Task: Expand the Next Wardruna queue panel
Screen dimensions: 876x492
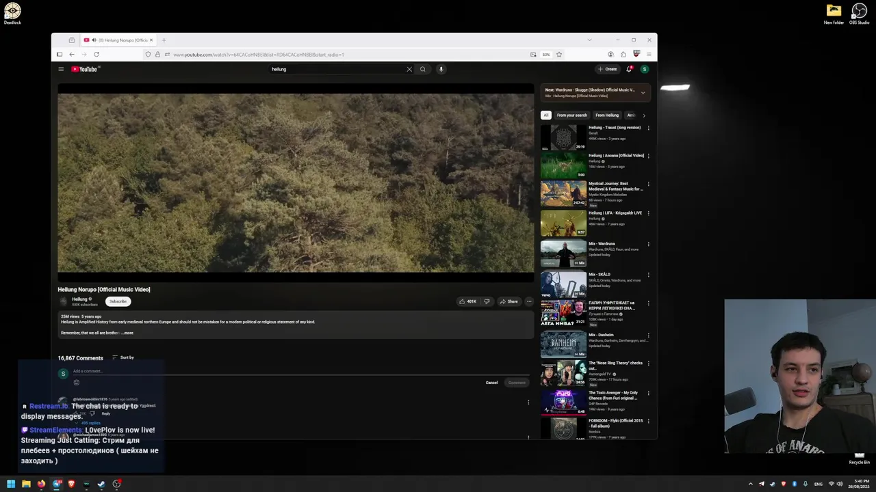Action: pyautogui.click(x=643, y=92)
